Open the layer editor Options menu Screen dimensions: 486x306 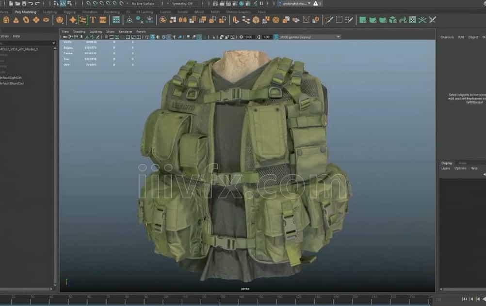(x=460, y=168)
